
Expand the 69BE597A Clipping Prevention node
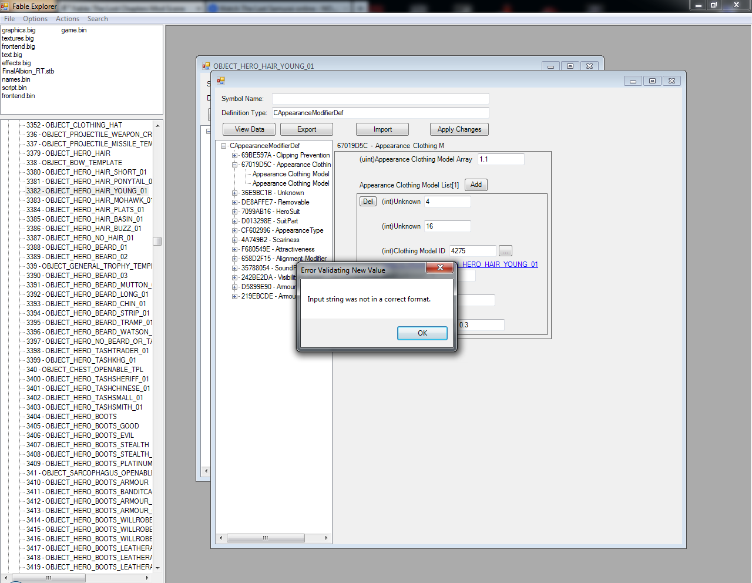pyautogui.click(x=235, y=156)
